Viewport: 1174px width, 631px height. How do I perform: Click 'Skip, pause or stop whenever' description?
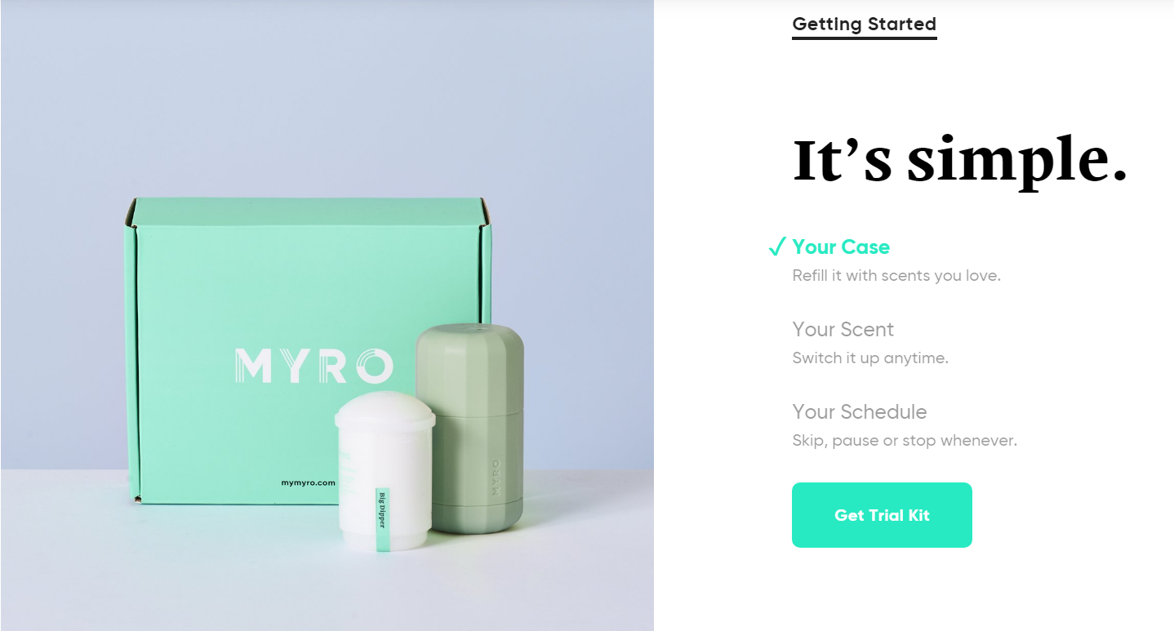(905, 441)
